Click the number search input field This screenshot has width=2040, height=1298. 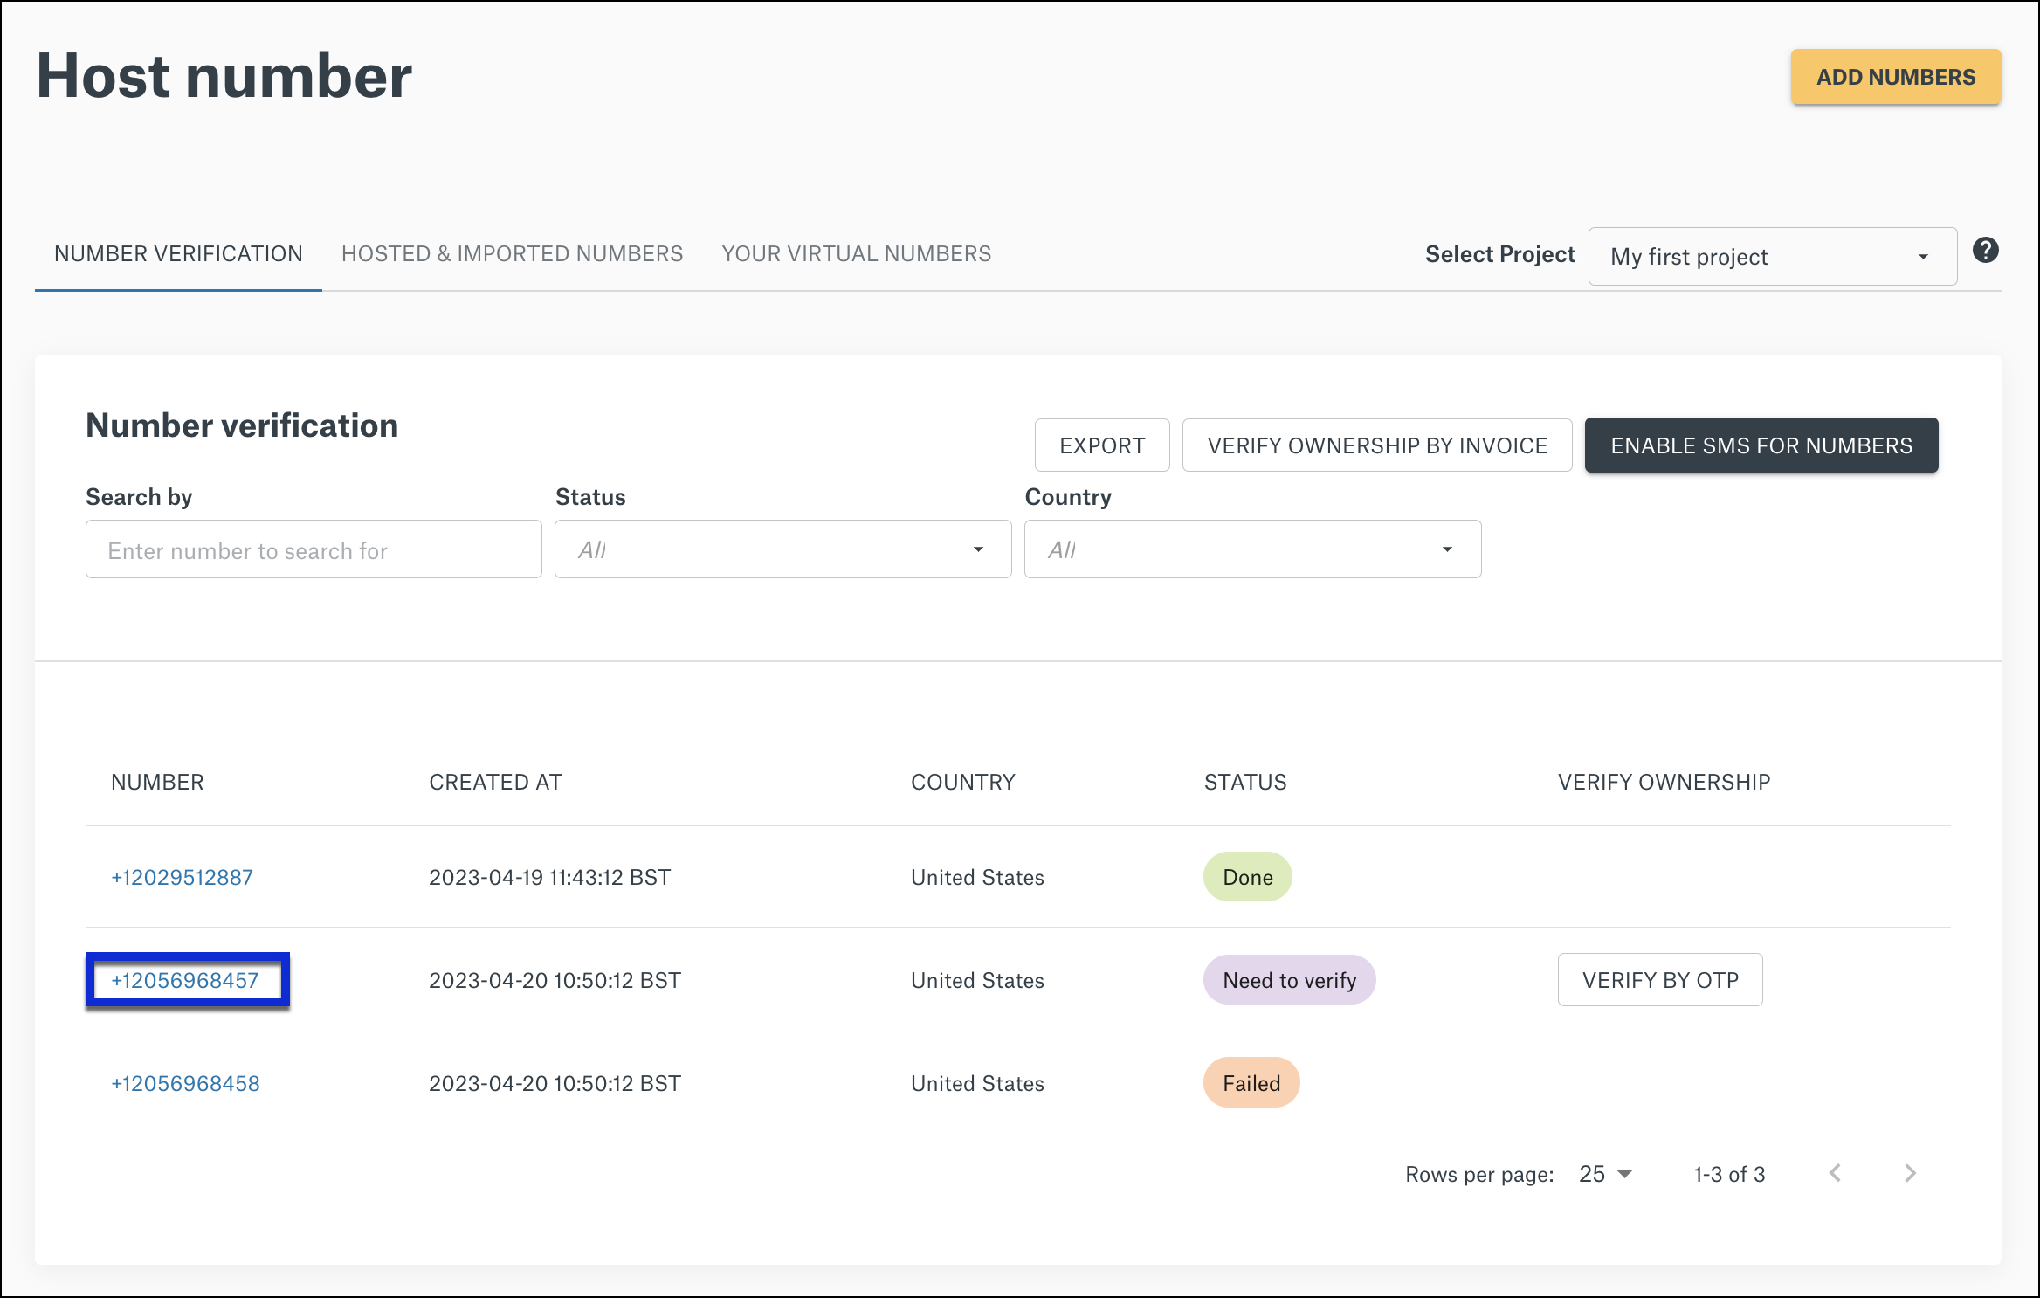click(x=313, y=549)
